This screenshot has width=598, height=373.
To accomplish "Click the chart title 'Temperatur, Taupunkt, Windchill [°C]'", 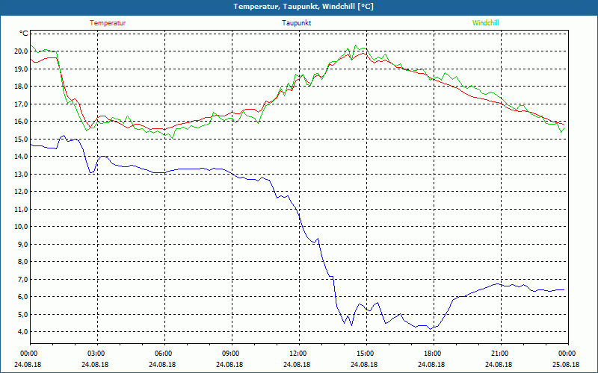I will (x=298, y=7).
